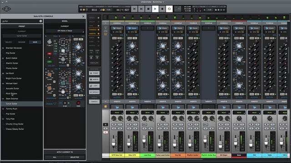Viewport: 291px width, 163px height.
Task: Collapse the Ian Boxill preset group
Action: tap(3, 73)
